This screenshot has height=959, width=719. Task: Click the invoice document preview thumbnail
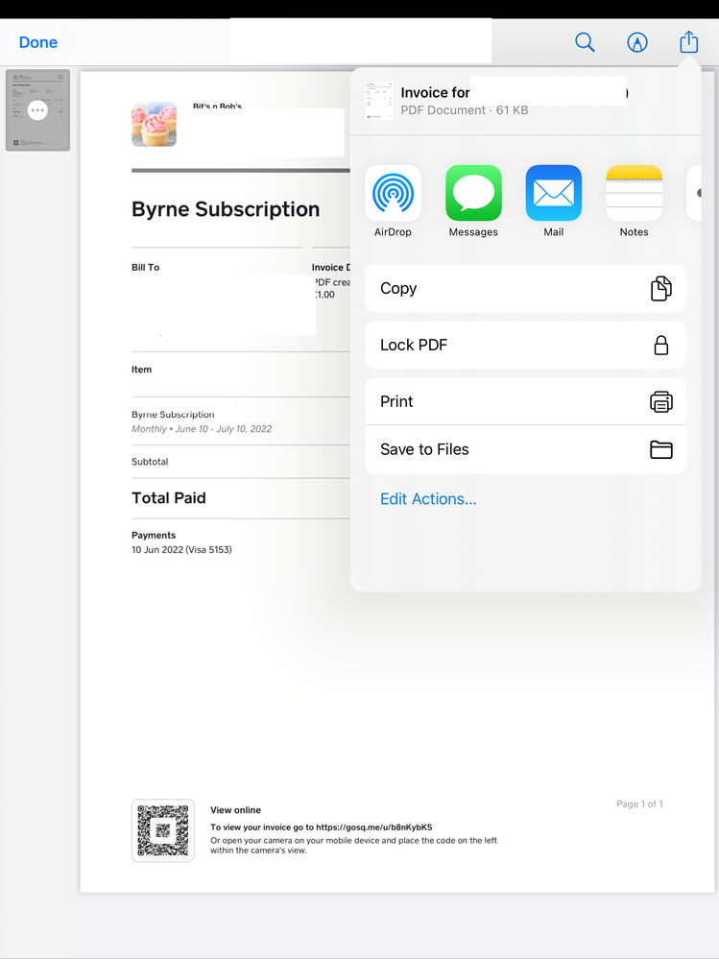pyautogui.click(x=378, y=101)
